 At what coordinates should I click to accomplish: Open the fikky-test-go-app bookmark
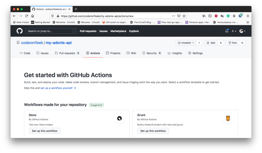tap(170, 22)
